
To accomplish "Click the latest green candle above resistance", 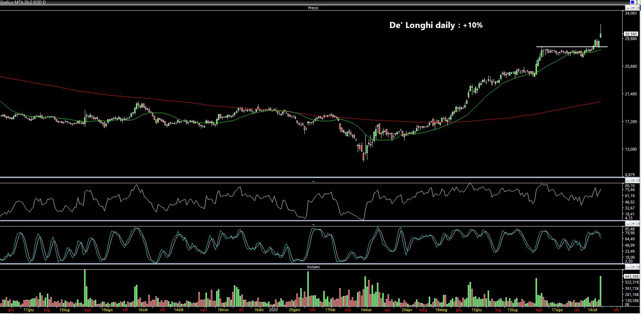I will 601,35.
